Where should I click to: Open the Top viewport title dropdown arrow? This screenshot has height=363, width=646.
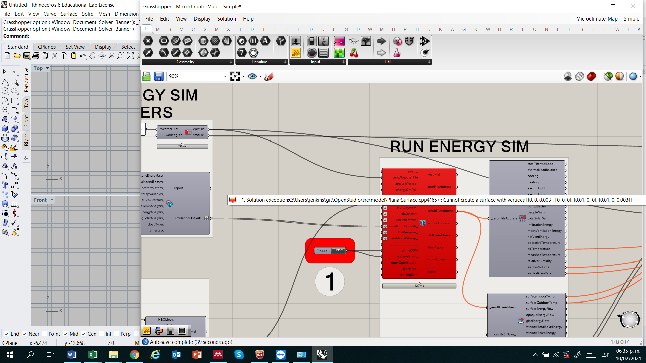point(48,68)
